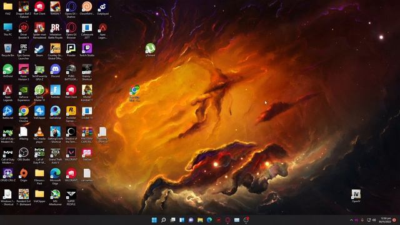Open the network icon in system tray
The width and height of the screenshot is (400, 225).
pos(369,220)
